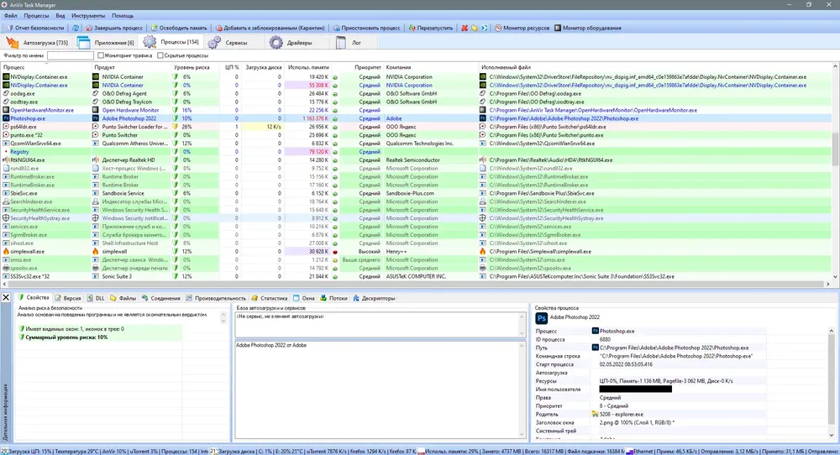840x455 pixels.
Task: Select the simplewall.exe process row
Action: [x=417, y=252]
